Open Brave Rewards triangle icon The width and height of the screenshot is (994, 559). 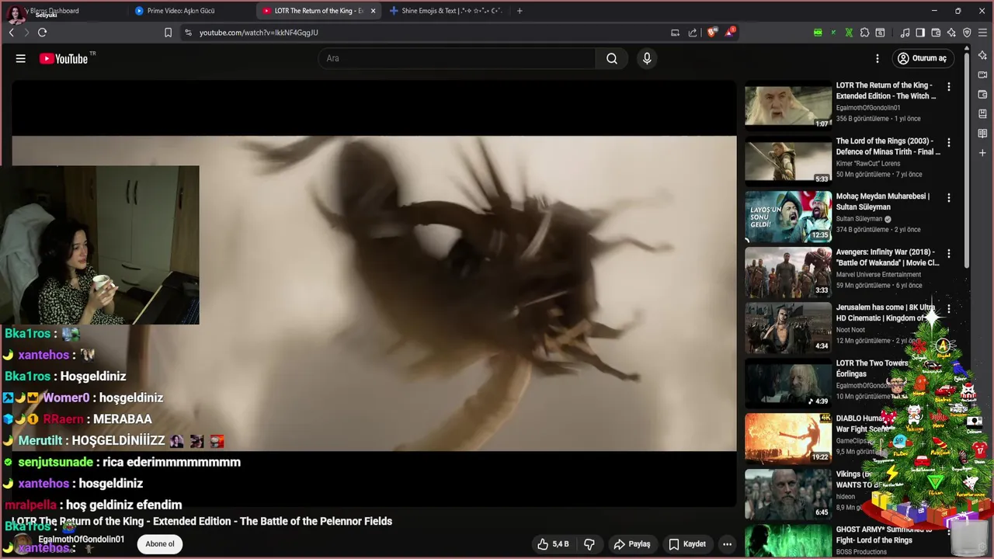pyautogui.click(x=730, y=33)
